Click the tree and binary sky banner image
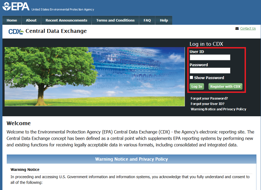Screen dimensions: 261x190 click(x=94, y=77)
